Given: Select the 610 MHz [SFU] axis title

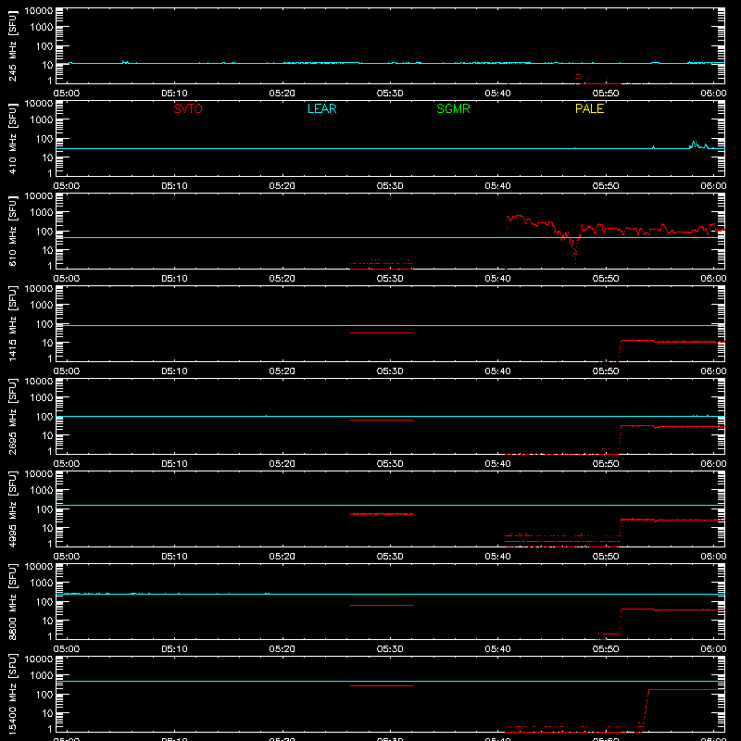Looking at the screenshot, I should click(x=12, y=231).
